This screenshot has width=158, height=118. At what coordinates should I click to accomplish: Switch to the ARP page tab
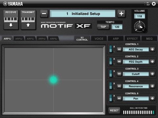click(116, 39)
